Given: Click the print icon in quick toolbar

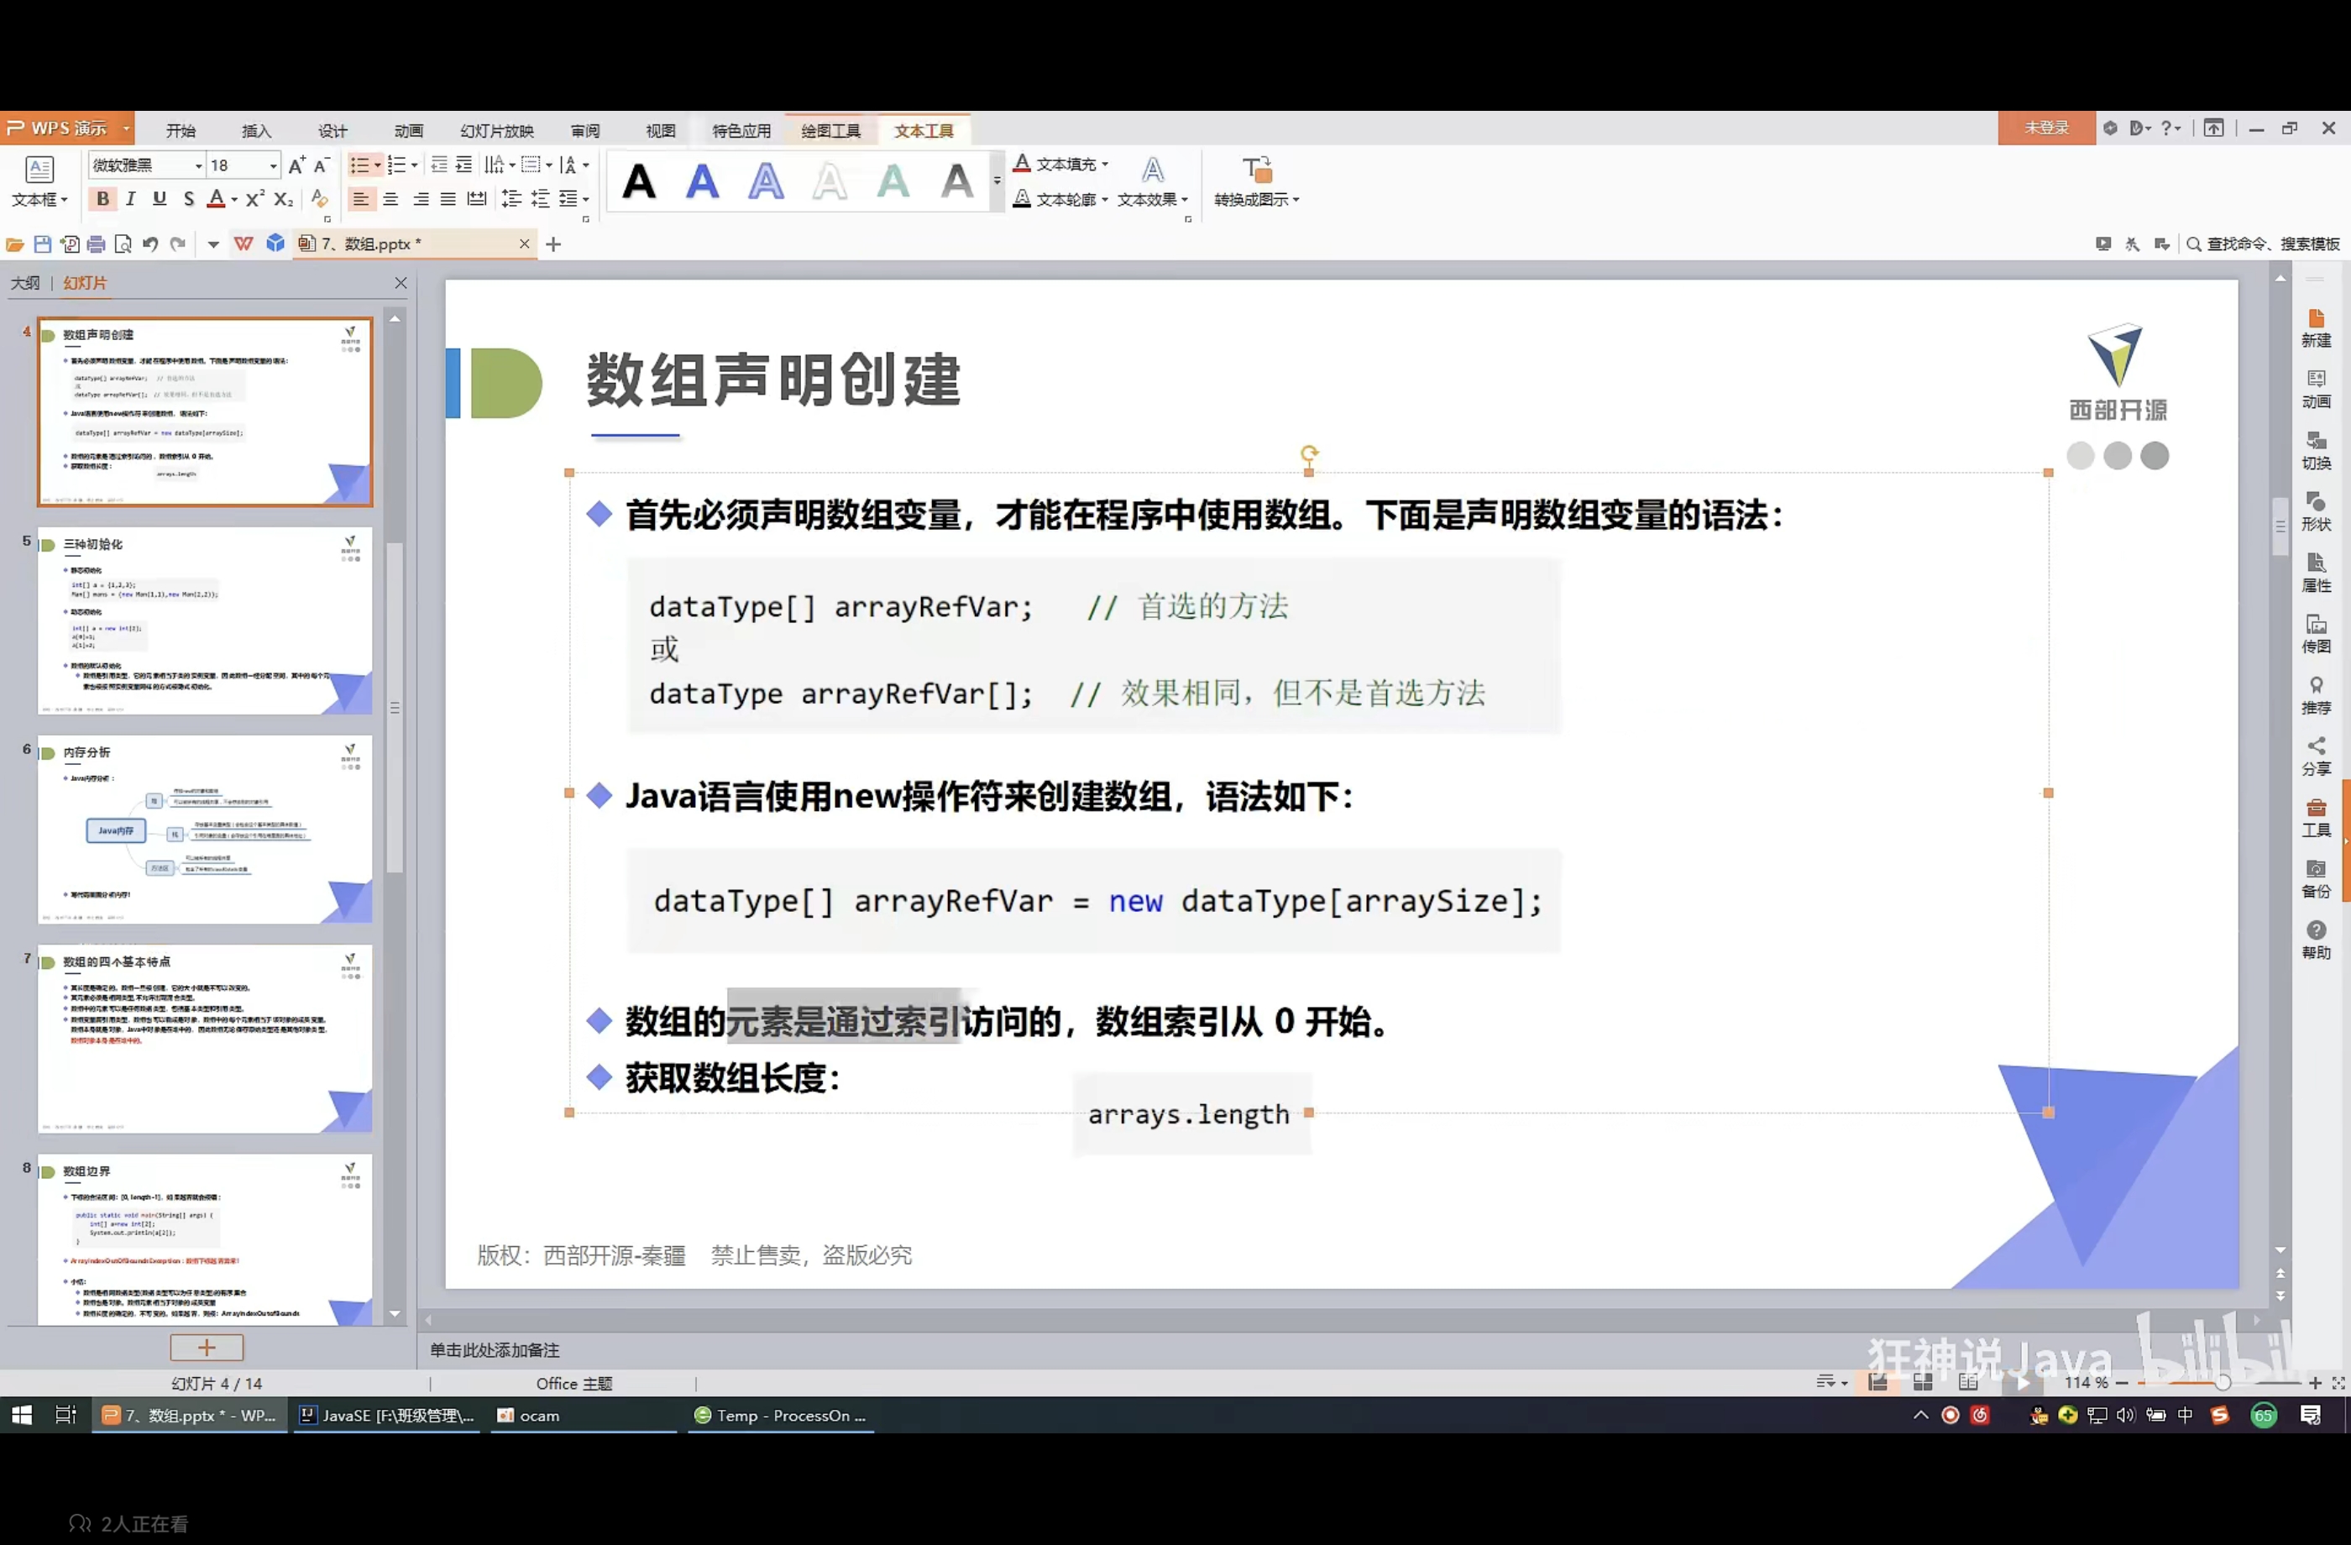Looking at the screenshot, I should pyautogui.click(x=96, y=244).
